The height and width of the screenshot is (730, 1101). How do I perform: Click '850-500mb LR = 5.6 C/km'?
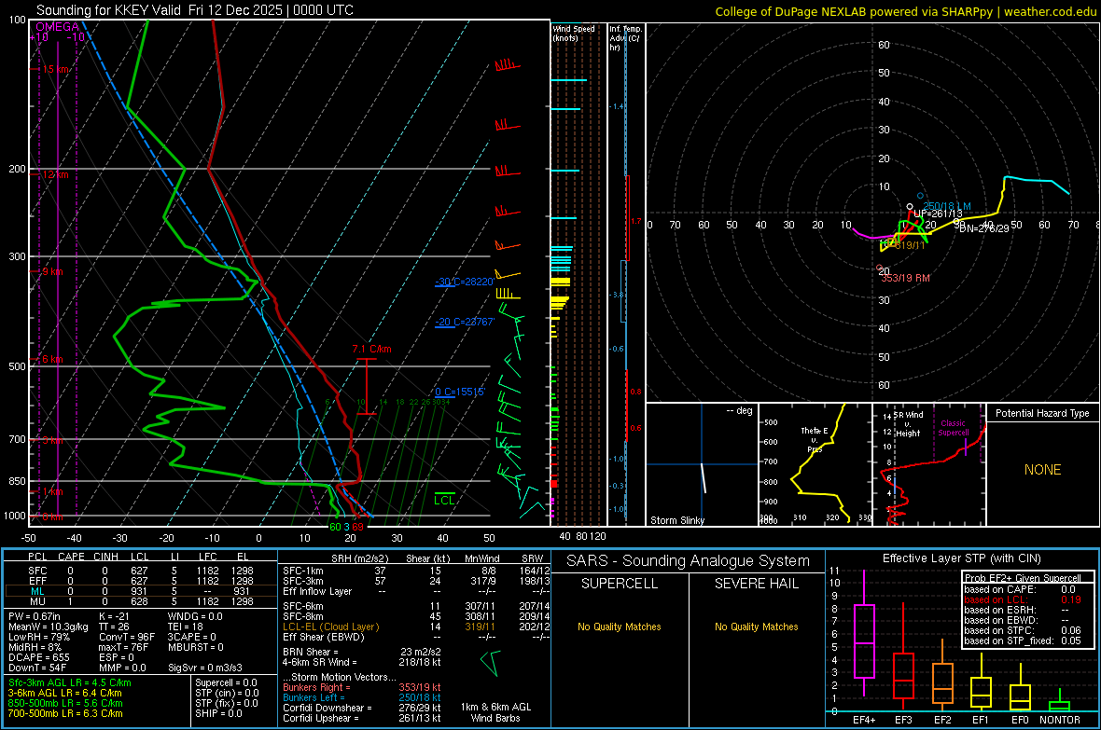click(65, 703)
